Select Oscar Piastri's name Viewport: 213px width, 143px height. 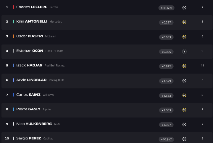click(x=30, y=36)
